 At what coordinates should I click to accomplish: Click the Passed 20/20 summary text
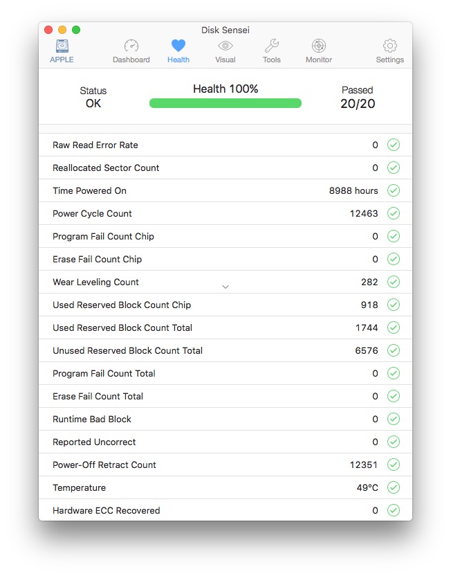358,98
